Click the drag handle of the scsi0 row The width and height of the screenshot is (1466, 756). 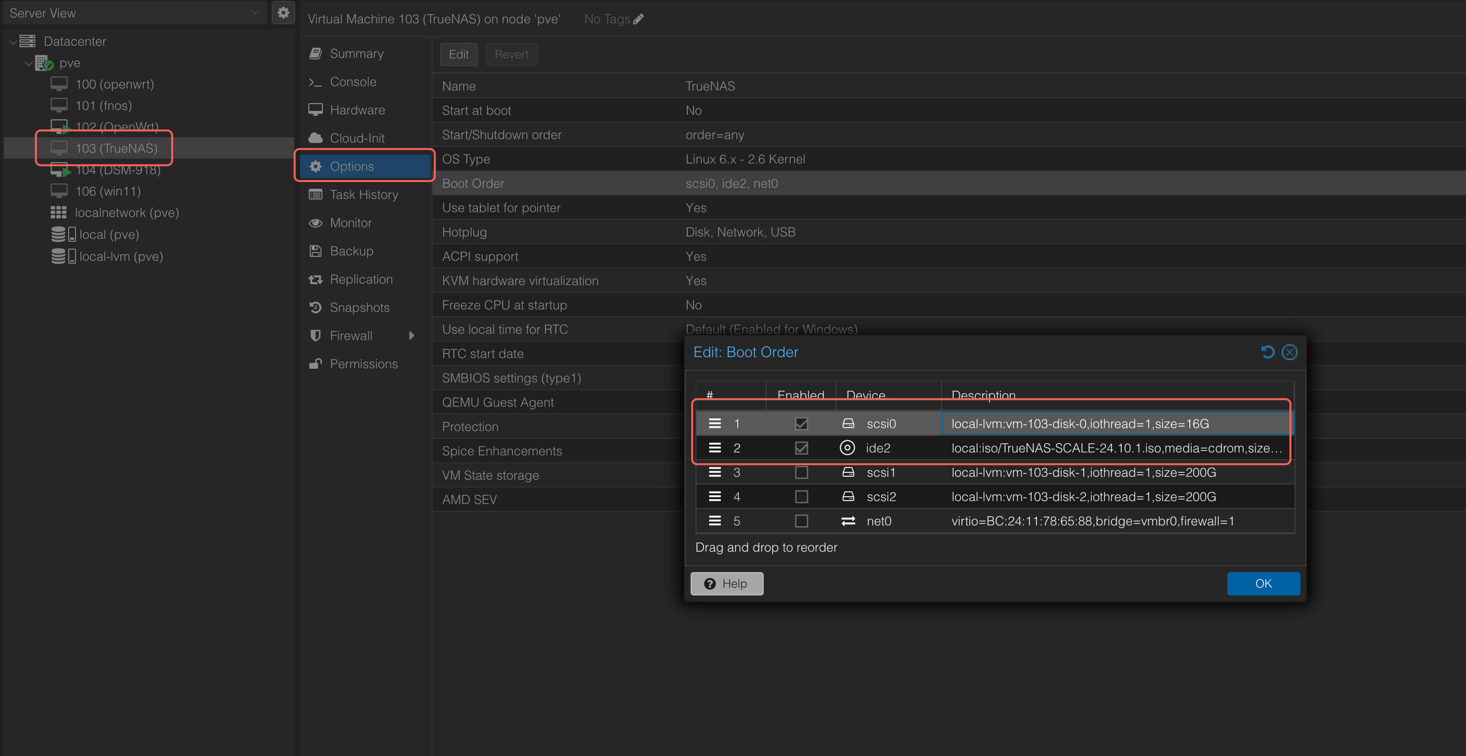tap(715, 423)
